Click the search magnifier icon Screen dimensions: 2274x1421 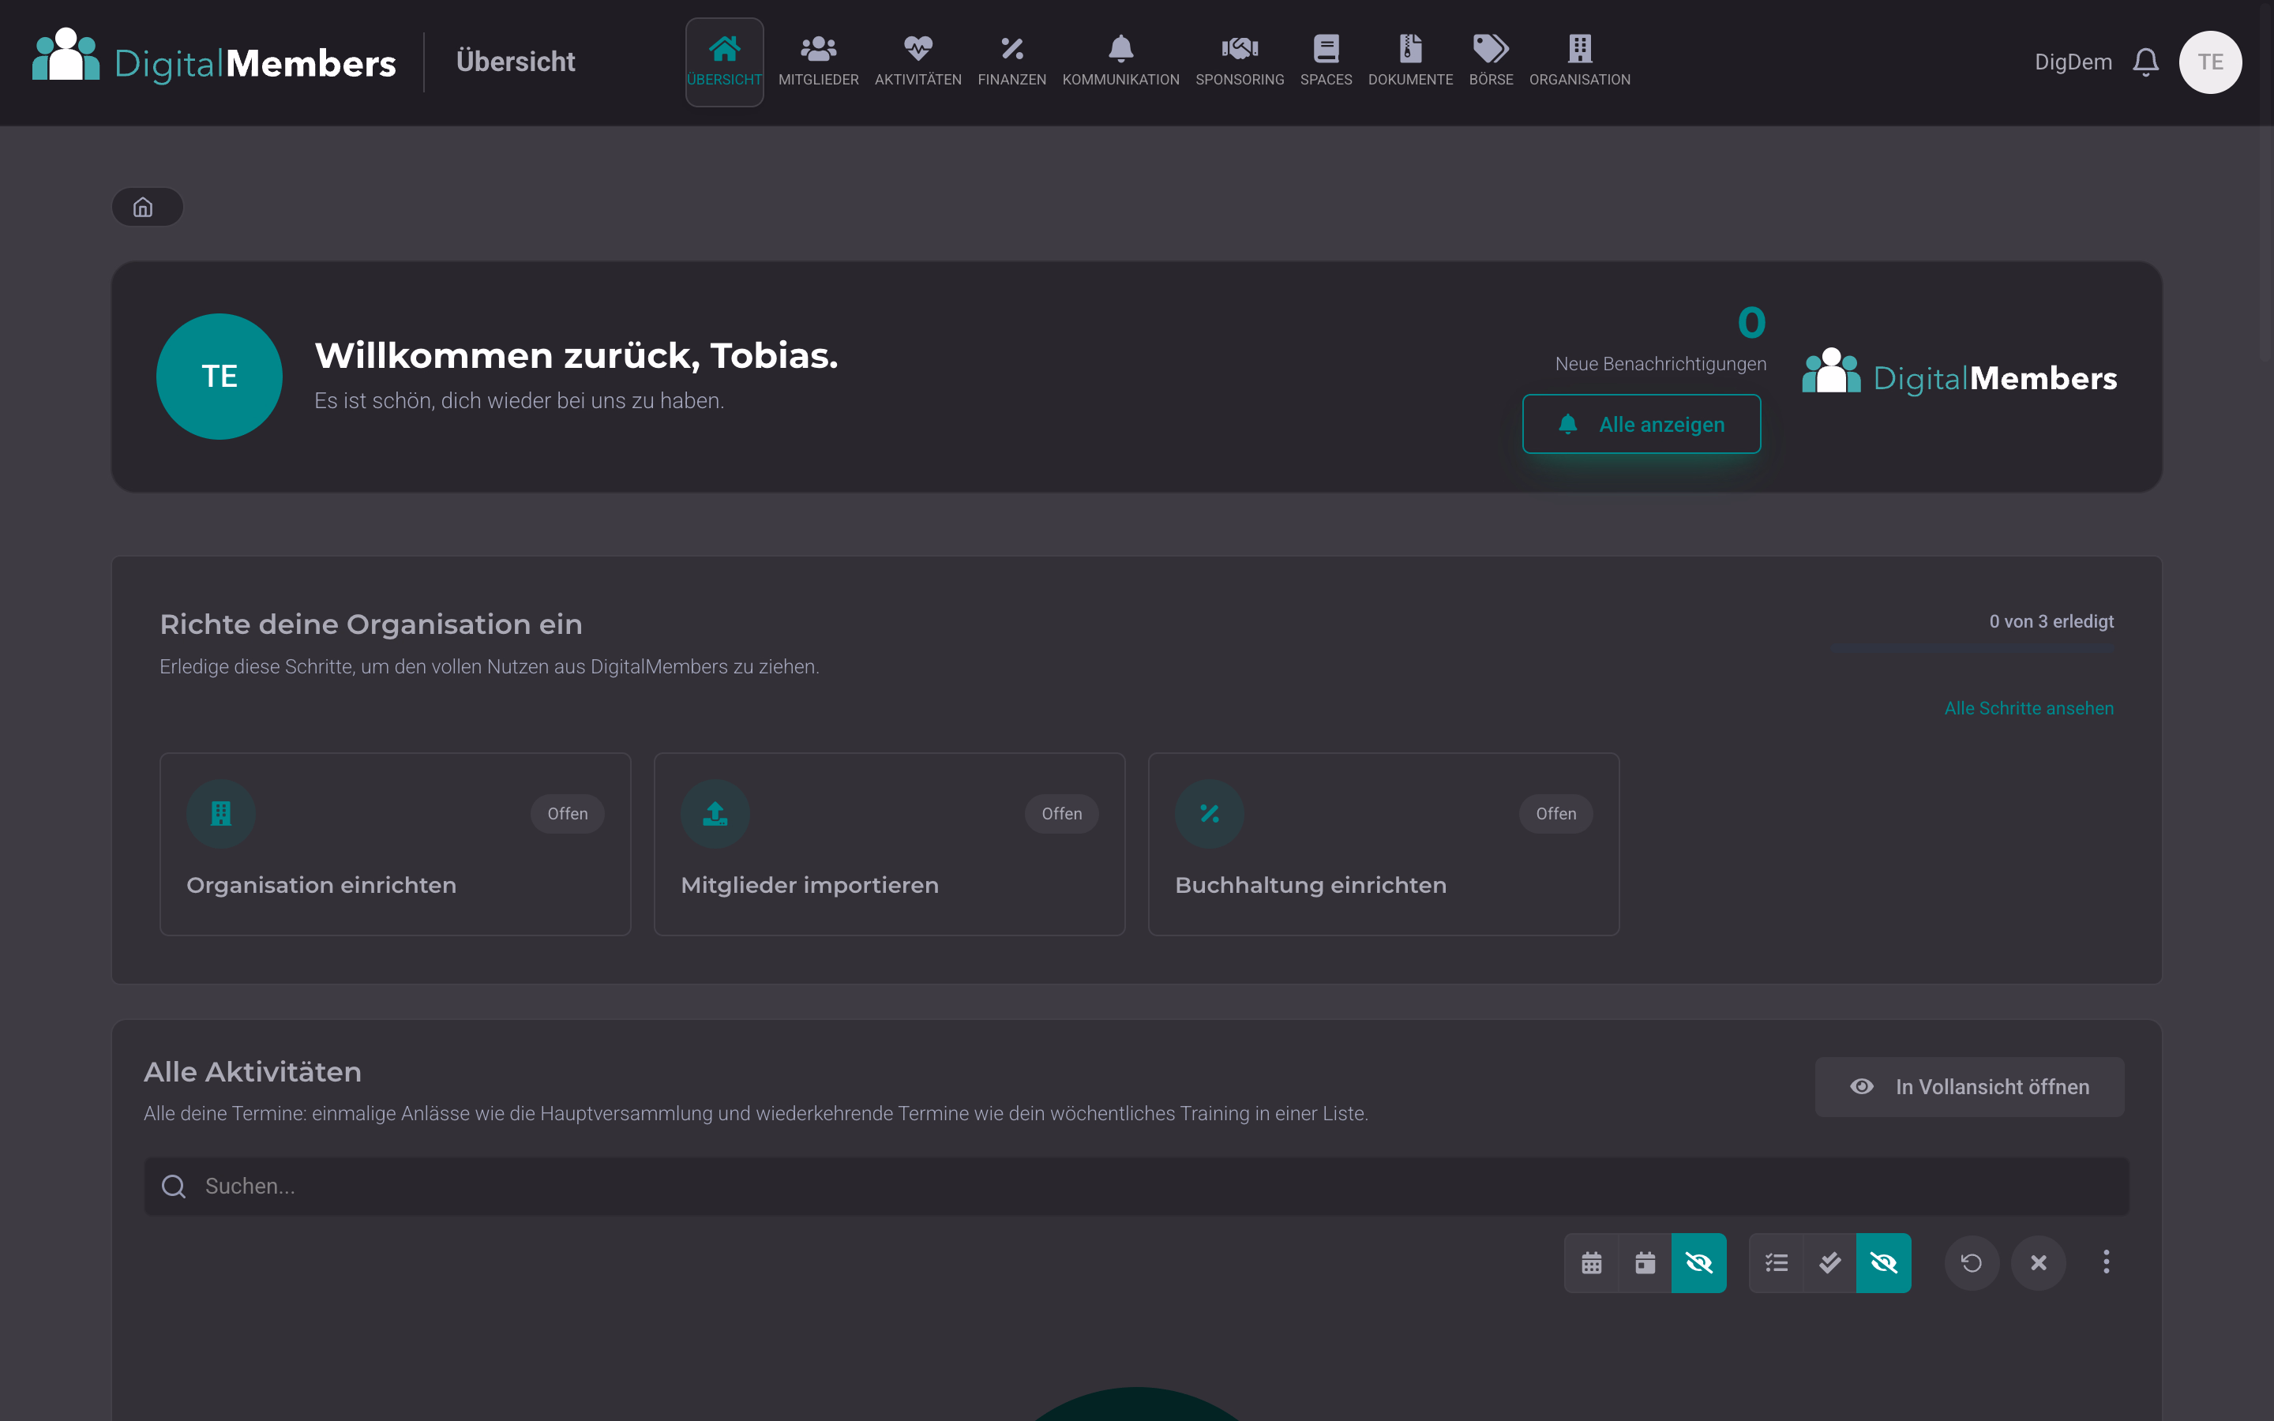[174, 1186]
